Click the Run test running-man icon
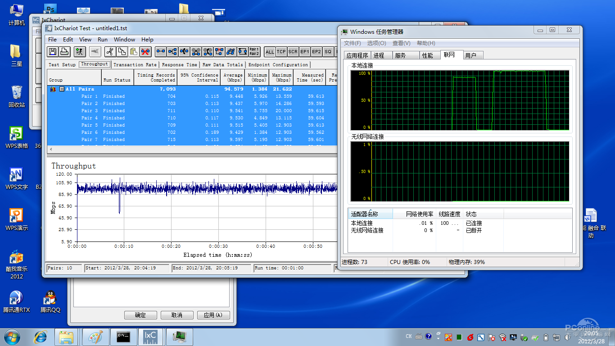 click(x=80, y=51)
